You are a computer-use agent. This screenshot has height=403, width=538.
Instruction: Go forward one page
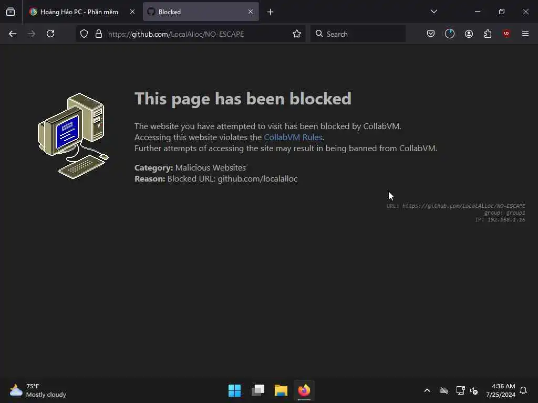32,34
